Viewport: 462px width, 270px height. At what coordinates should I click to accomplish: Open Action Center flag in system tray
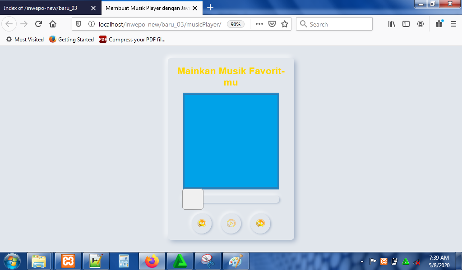coord(373,261)
